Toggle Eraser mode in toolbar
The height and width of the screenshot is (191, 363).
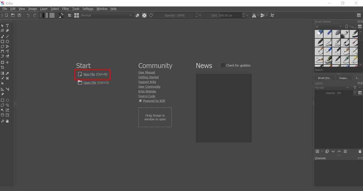click(137, 15)
